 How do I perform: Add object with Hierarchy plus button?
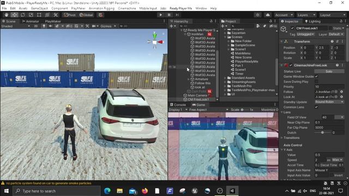(173, 26)
